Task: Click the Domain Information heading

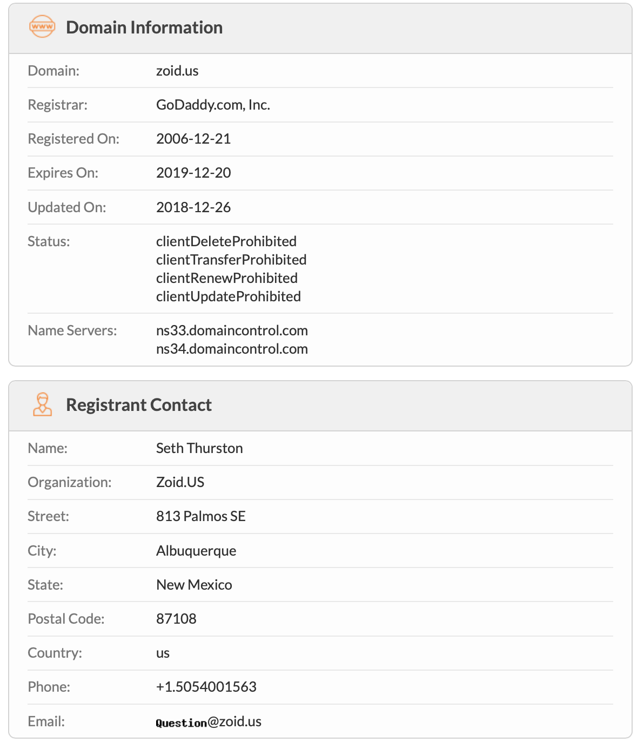Action: coord(144,28)
